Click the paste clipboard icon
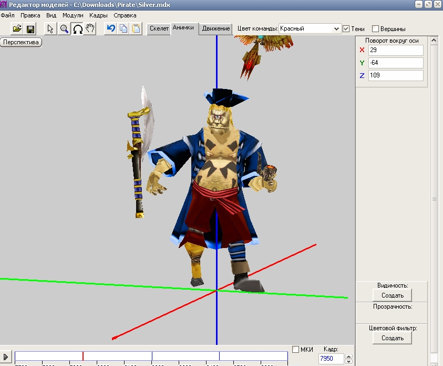443x366 pixels. [x=136, y=28]
